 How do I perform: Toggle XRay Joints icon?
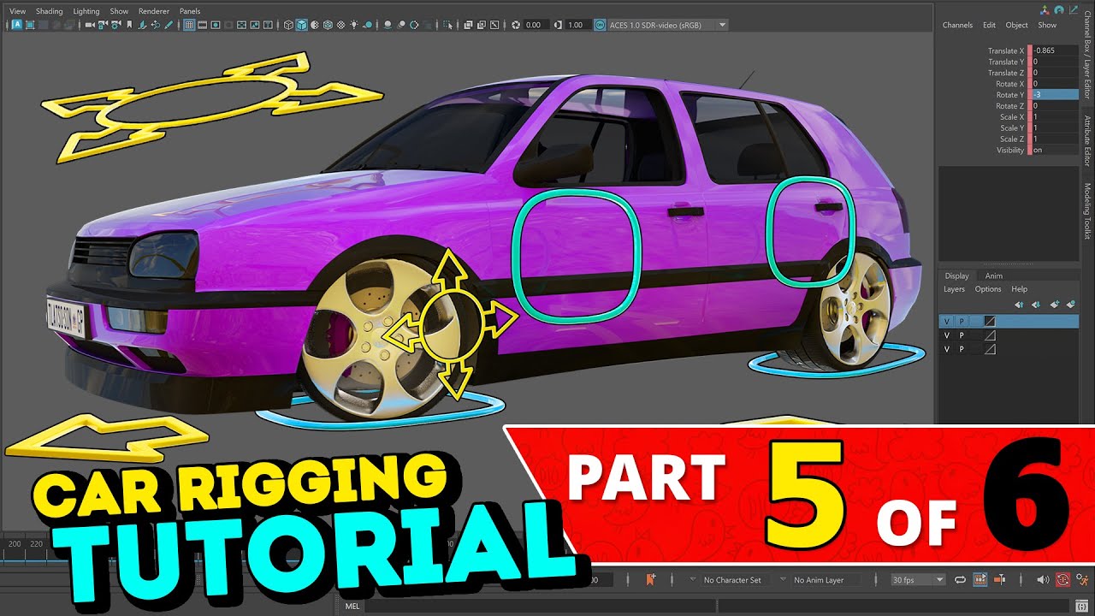pyautogui.click(x=494, y=25)
